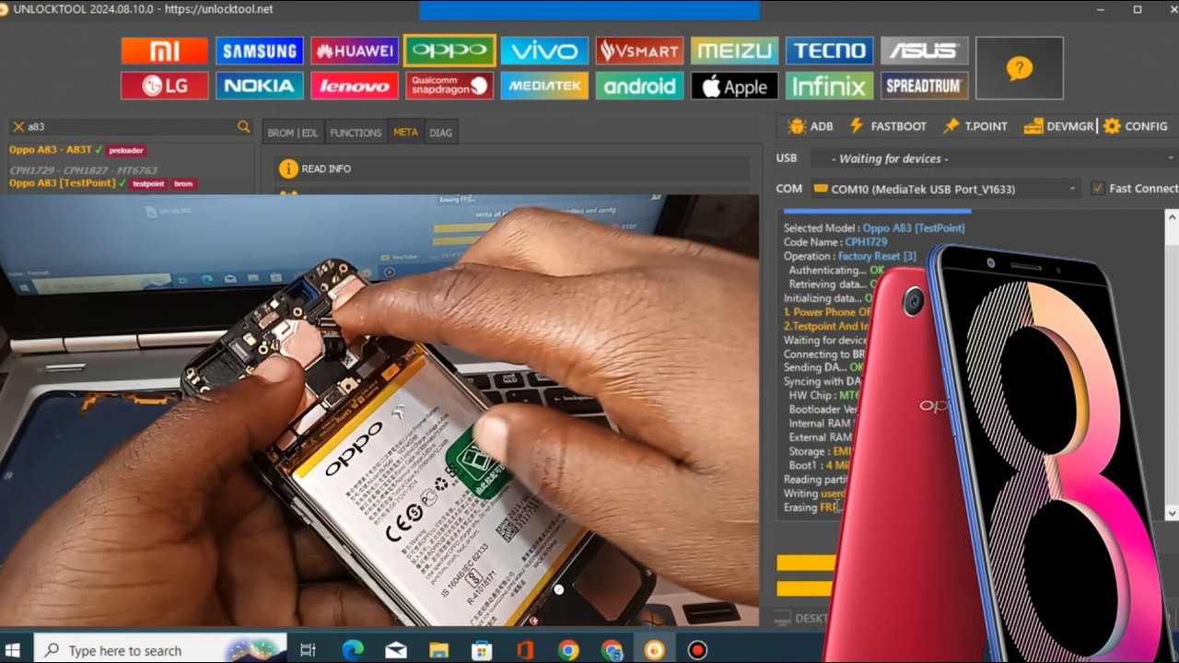
Task: Launch DEVMGR device manager
Action: [1058, 126]
